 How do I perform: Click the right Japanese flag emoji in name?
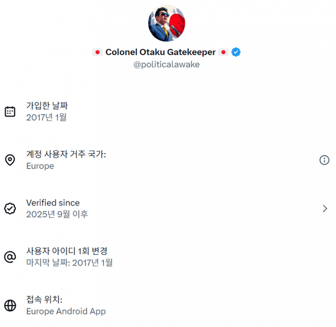tap(223, 52)
